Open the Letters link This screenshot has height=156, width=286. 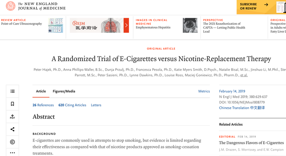point(96,105)
